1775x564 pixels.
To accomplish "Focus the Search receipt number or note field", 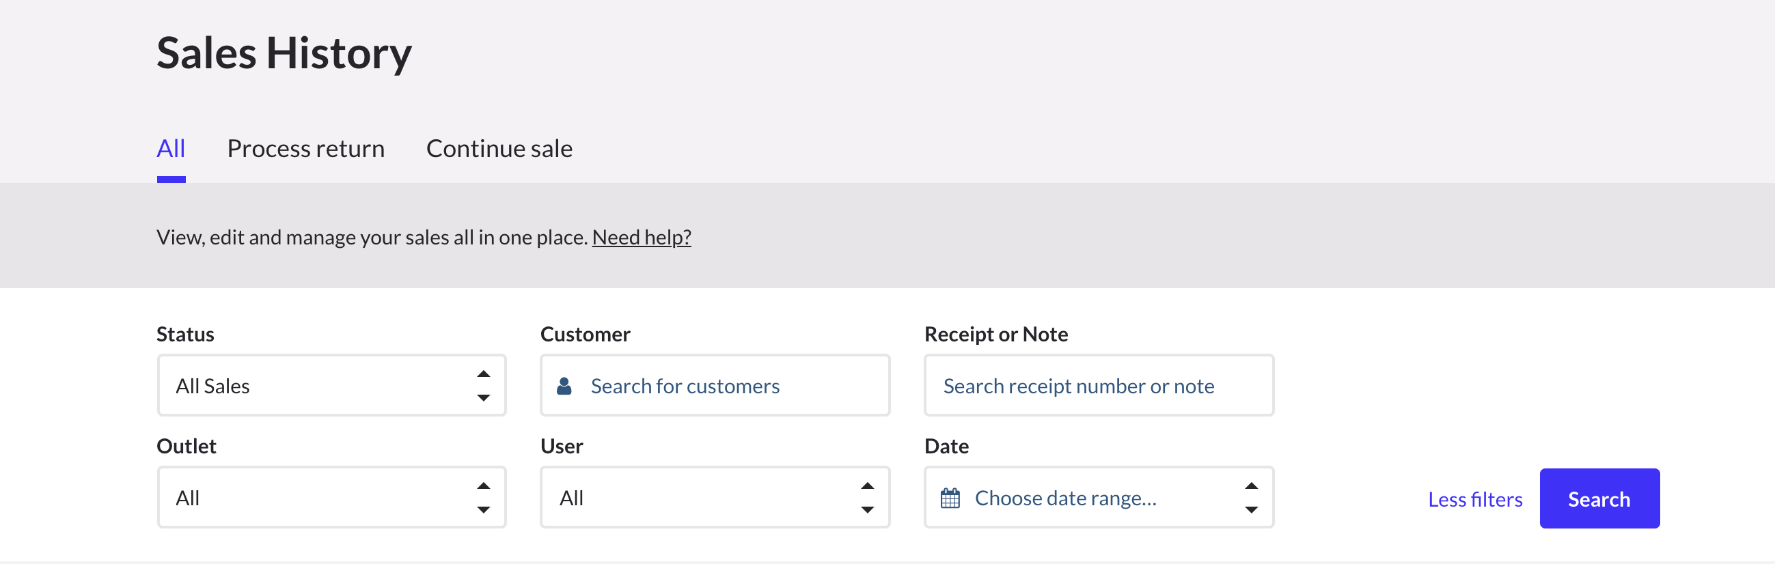I will 1099,386.
